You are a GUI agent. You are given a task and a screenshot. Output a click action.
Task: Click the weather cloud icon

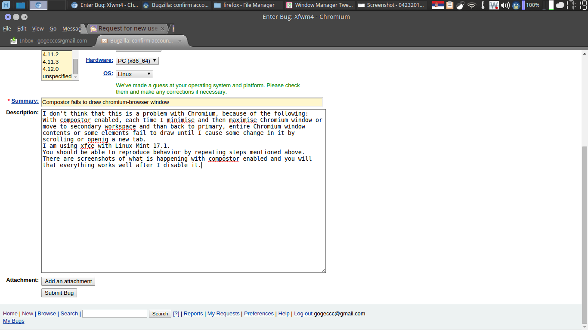click(560, 5)
